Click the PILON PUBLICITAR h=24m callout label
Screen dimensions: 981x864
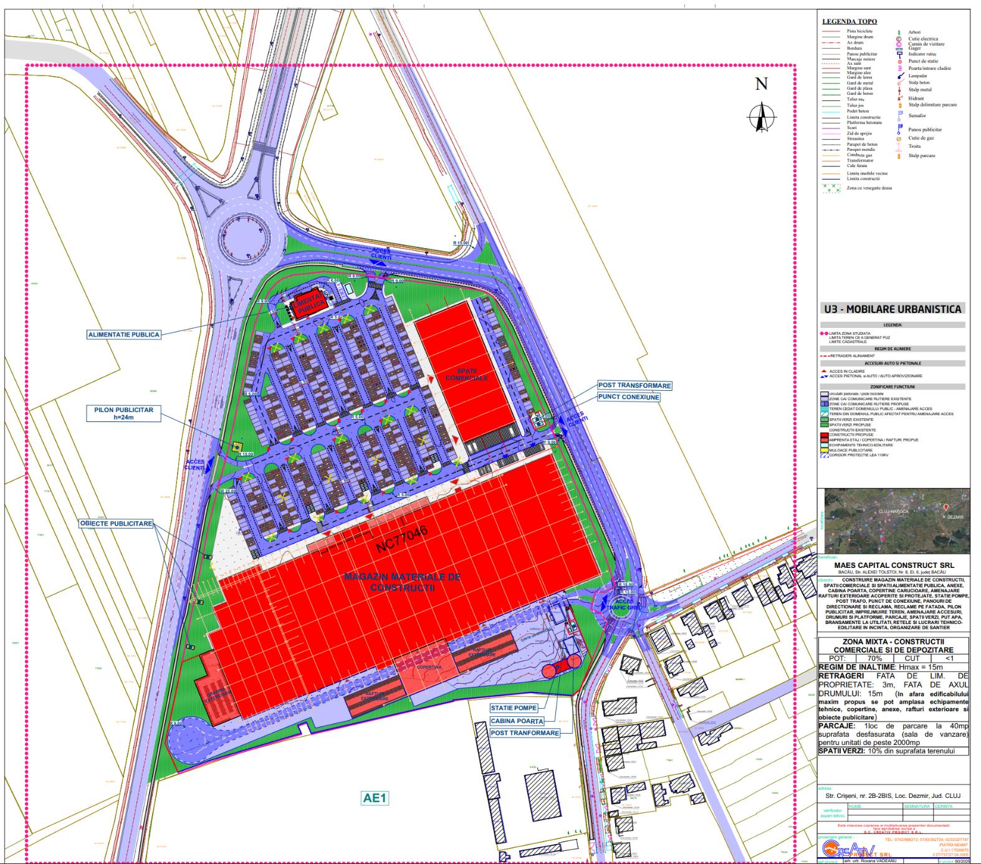pyautogui.click(x=123, y=414)
